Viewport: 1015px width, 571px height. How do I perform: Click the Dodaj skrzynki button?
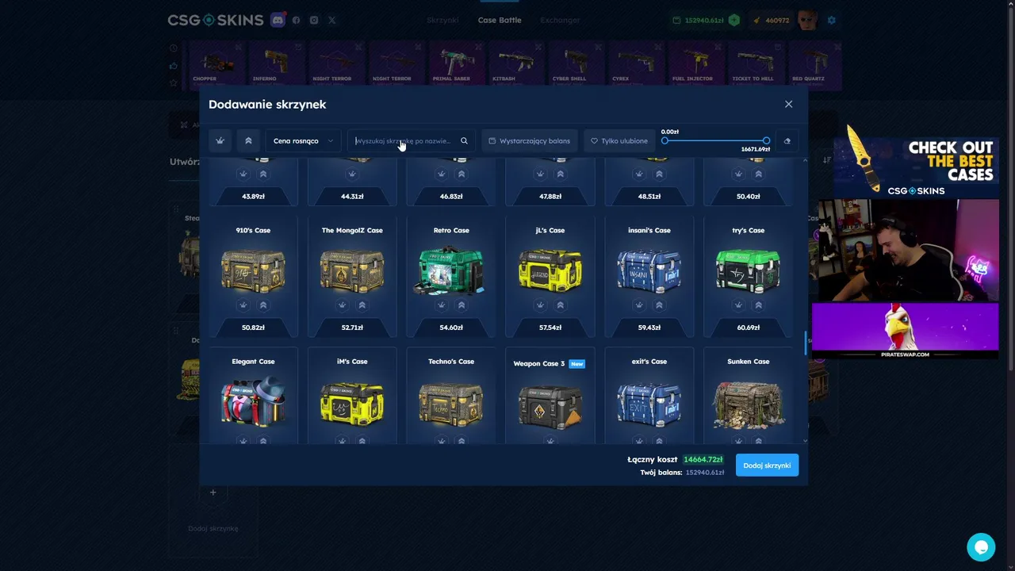[767, 466]
